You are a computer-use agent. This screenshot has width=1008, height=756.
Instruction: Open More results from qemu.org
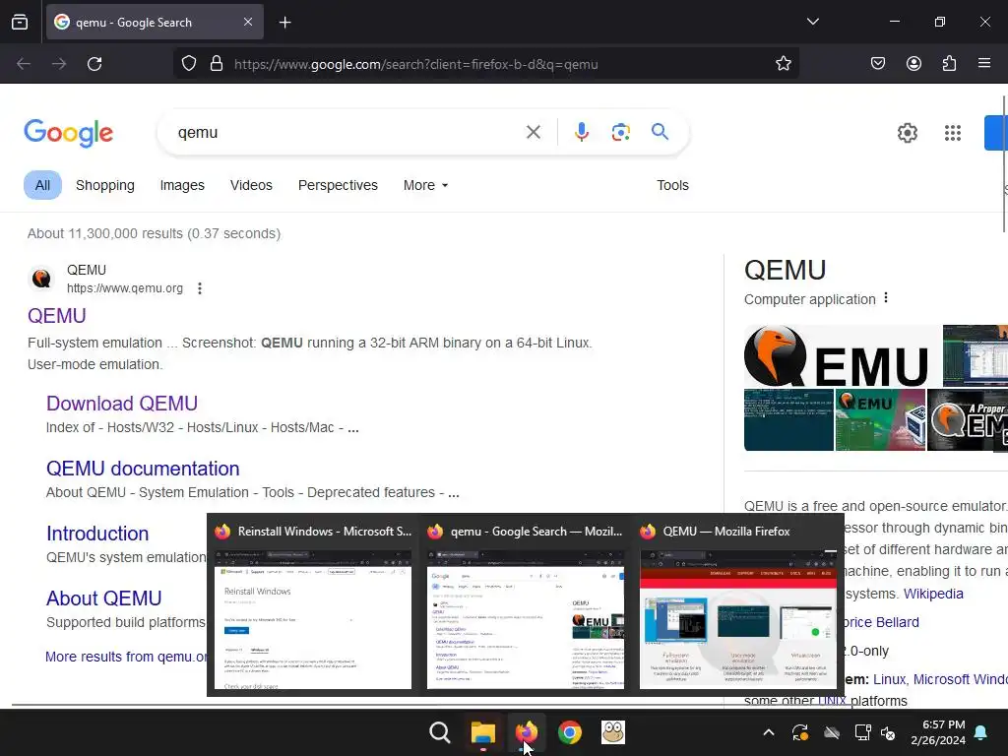pos(126,657)
